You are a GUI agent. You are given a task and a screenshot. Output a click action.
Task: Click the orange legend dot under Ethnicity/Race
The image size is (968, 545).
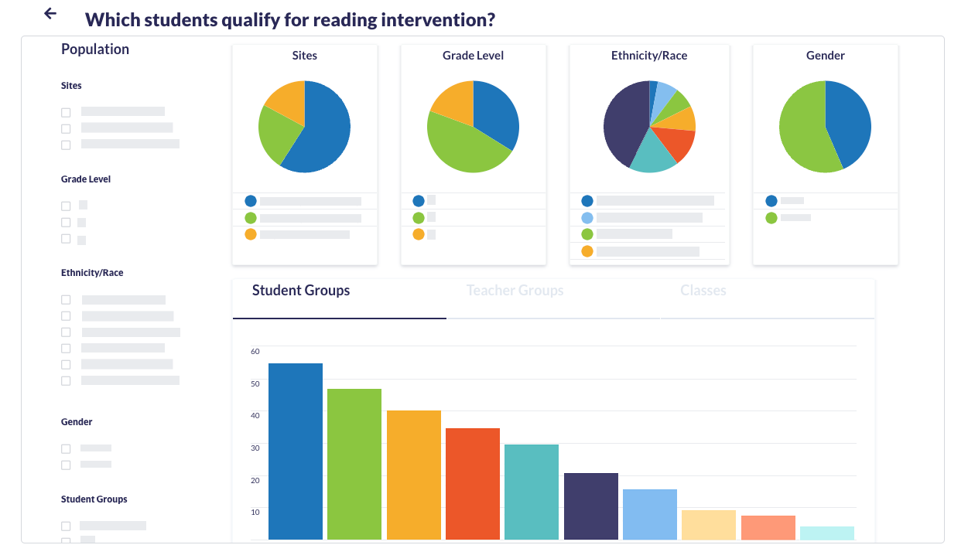[x=587, y=251]
